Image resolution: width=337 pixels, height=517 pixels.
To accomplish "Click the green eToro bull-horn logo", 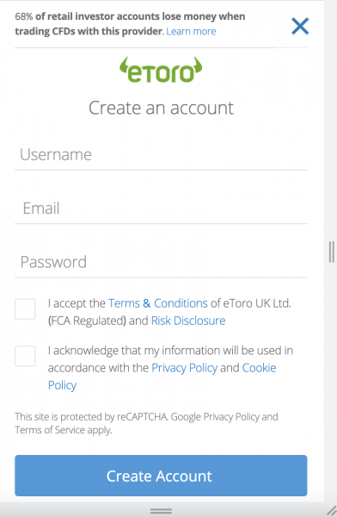I will point(161,70).
